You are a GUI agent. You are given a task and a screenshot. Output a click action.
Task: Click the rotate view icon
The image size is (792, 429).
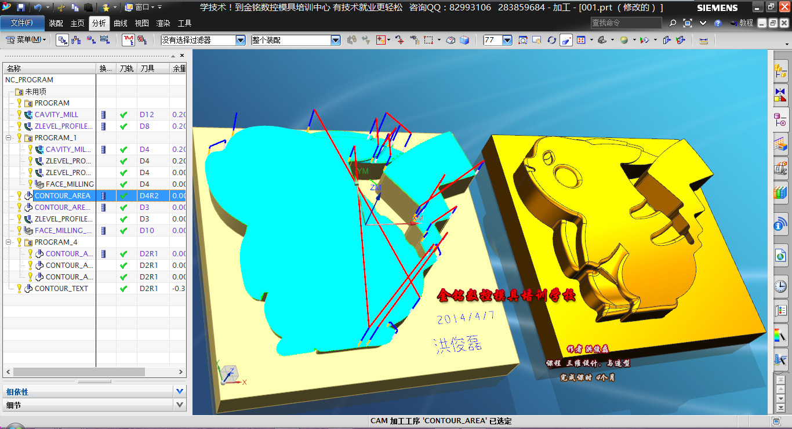tap(551, 40)
